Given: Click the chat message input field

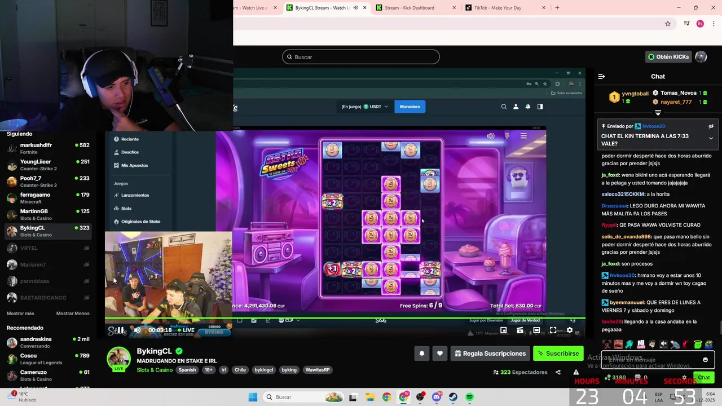Looking at the screenshot, I should click(x=658, y=360).
